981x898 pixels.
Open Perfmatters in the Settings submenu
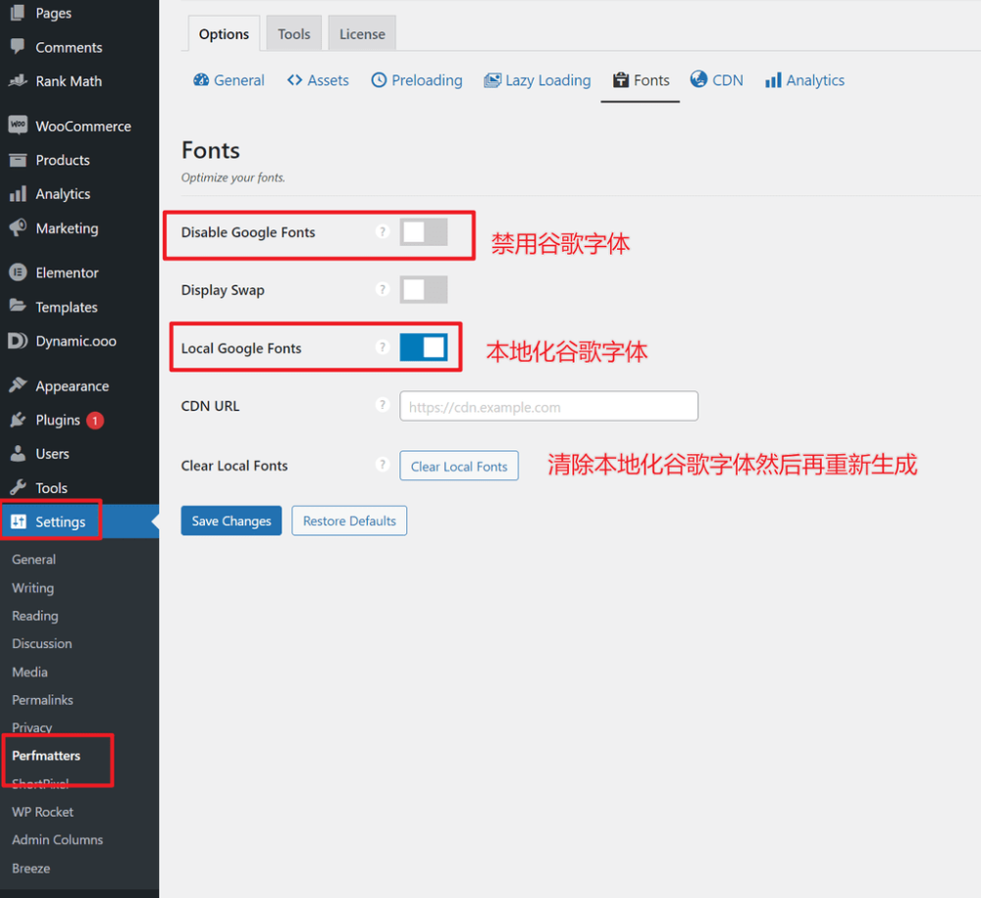click(46, 756)
